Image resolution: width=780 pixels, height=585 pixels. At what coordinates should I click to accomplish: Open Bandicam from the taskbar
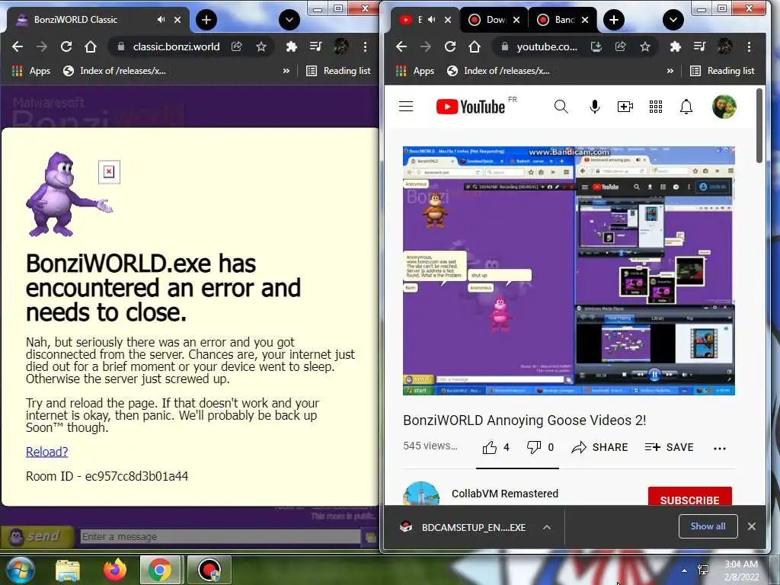pos(209,570)
